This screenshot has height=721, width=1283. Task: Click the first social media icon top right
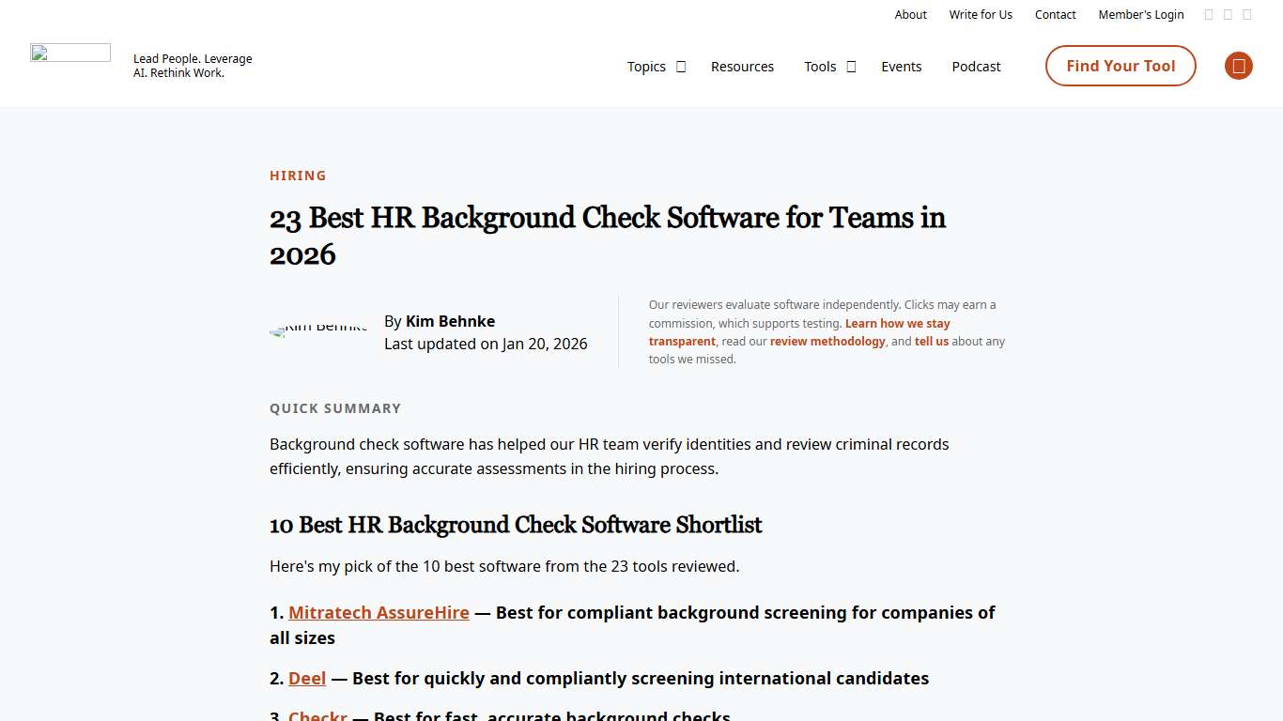pyautogui.click(x=1208, y=14)
